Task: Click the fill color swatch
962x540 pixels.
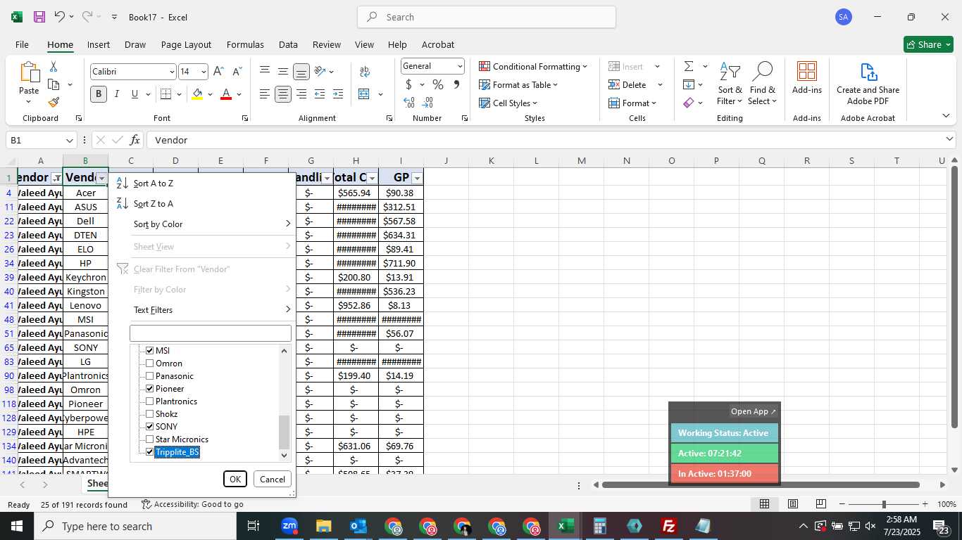Action: [197, 94]
